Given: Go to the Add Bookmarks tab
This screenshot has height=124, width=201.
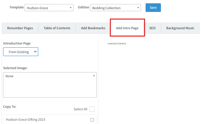Looking at the screenshot, I should coord(93,28).
